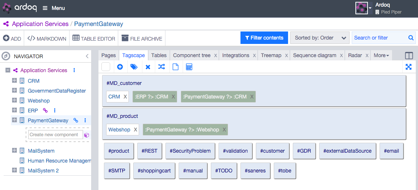The image size is (418, 190).
Task: Expand the CRM tree node
Action: [14, 81]
